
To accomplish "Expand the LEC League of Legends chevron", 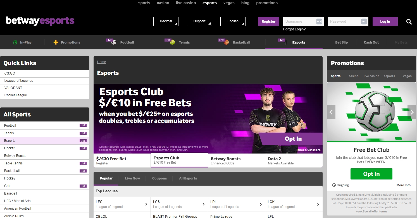I will tap(146, 204).
